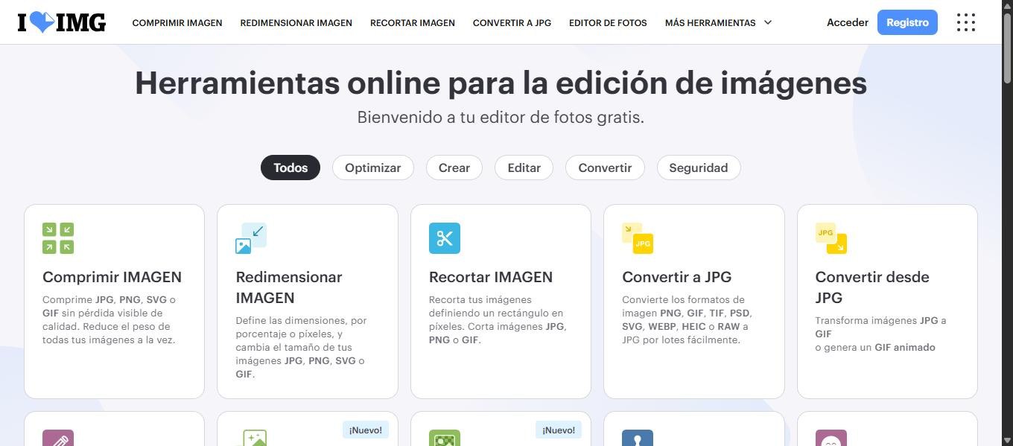This screenshot has height=446, width=1013.
Task: Click the Acceder login link
Action: pyautogui.click(x=848, y=22)
